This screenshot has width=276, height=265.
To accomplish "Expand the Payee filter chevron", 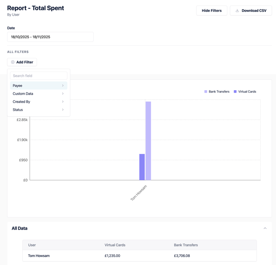I will 63,86.
